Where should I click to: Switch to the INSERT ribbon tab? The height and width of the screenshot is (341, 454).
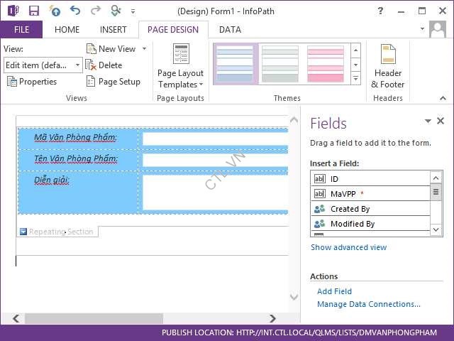(113, 30)
